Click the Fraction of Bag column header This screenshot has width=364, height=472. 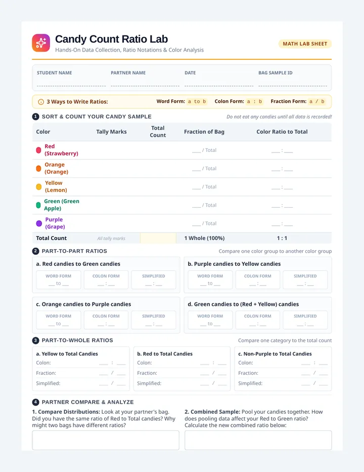[204, 132]
